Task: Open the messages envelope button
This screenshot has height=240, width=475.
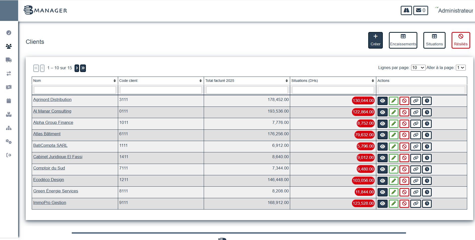Action: tap(421, 10)
